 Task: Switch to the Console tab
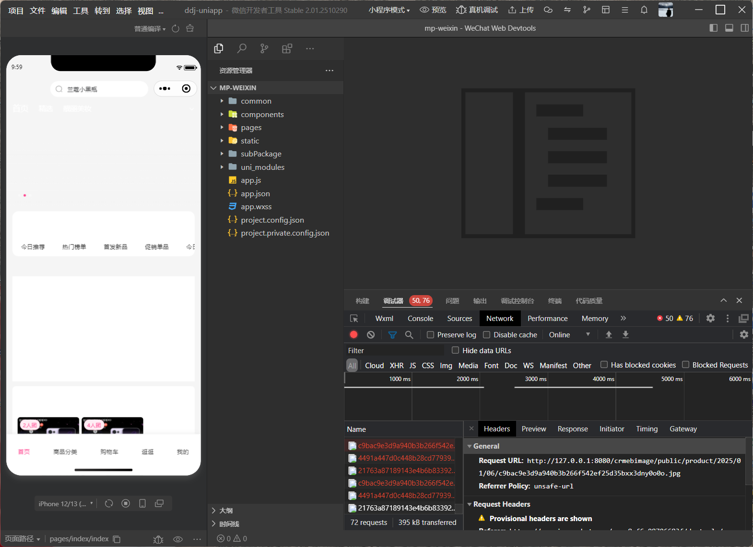point(420,318)
